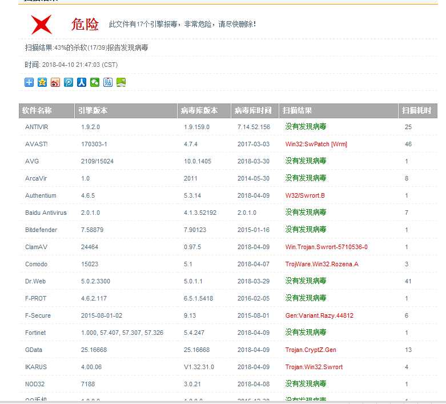Screen dimensions: 446x404
Task: Click the Trojan.CryptZ.Gen result
Action: coord(311,350)
